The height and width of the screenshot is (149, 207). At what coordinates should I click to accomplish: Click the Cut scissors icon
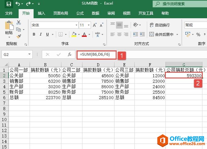pos(19,23)
